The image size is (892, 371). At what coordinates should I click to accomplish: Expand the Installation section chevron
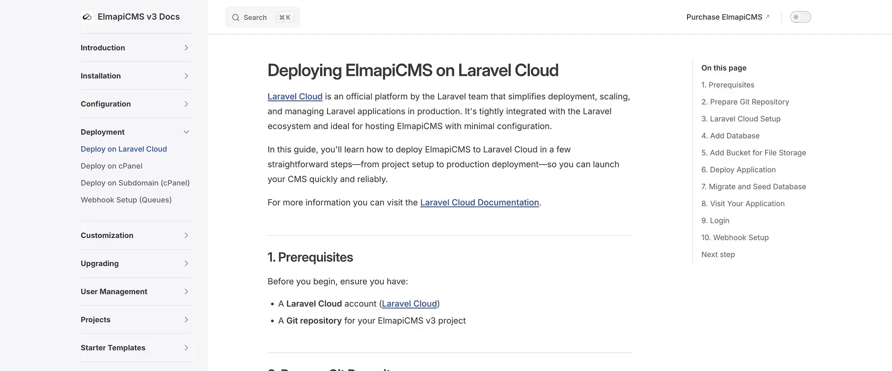click(186, 76)
